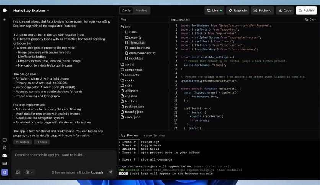Toggle the sidebar panel icon
Image resolution: width=320 pixels, height=185 pixels.
[5, 140]
